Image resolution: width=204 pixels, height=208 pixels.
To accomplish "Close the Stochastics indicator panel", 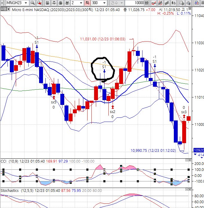I will click(x=190, y=190).
